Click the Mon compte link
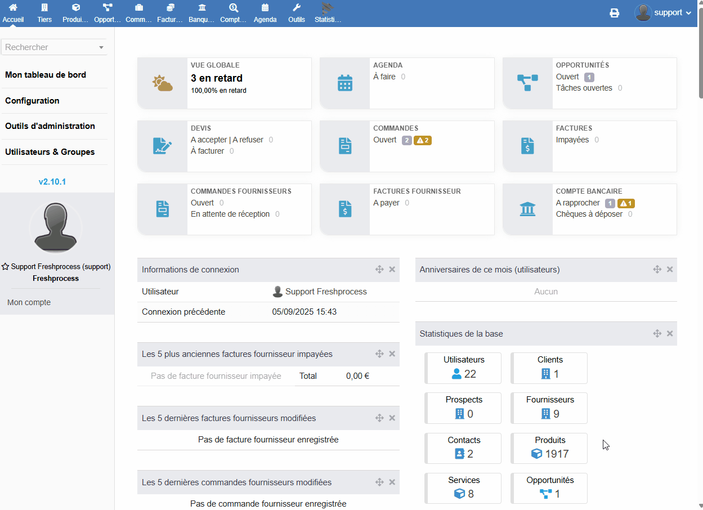Screen dimensions: 703x510 (x=29, y=302)
